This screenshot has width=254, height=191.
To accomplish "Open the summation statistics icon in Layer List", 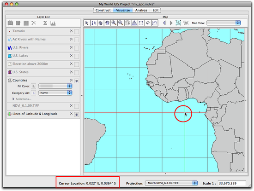I will tap(45, 23).
